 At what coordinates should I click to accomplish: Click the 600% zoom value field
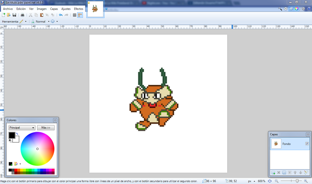click(x=261, y=181)
